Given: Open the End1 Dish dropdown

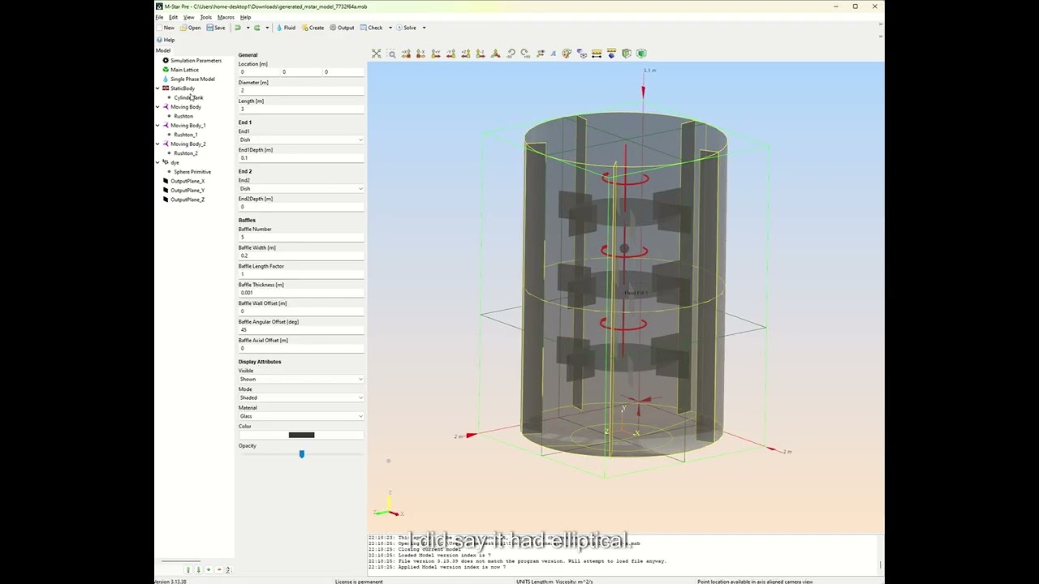Looking at the screenshot, I should pyautogui.click(x=301, y=140).
